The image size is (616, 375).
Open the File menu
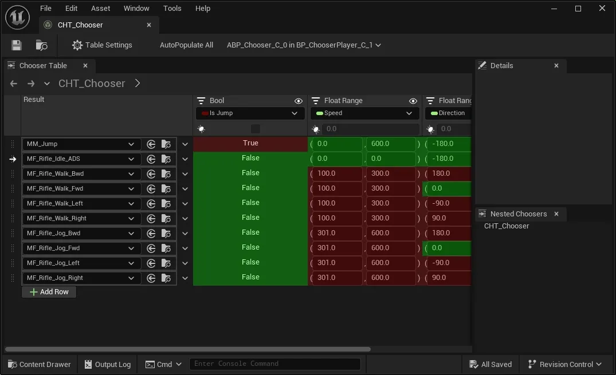tap(46, 8)
